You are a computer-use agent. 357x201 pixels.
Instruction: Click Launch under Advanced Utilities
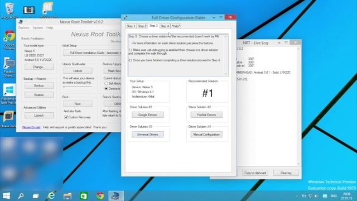(39, 116)
